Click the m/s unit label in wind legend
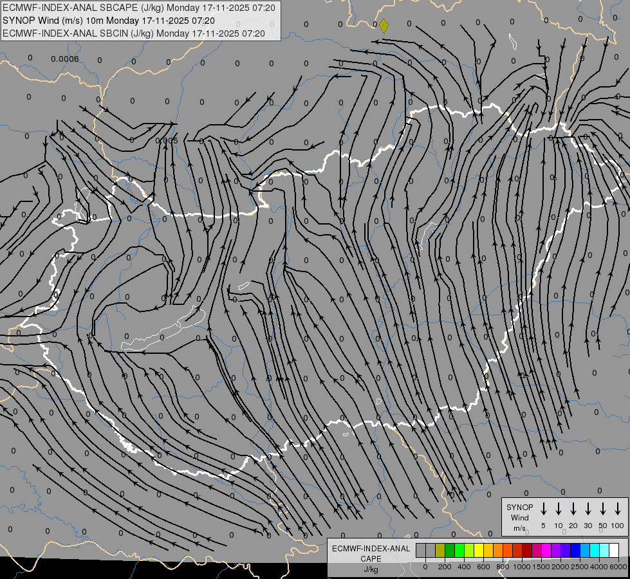Screen dimensions: 630x579 (519, 528)
